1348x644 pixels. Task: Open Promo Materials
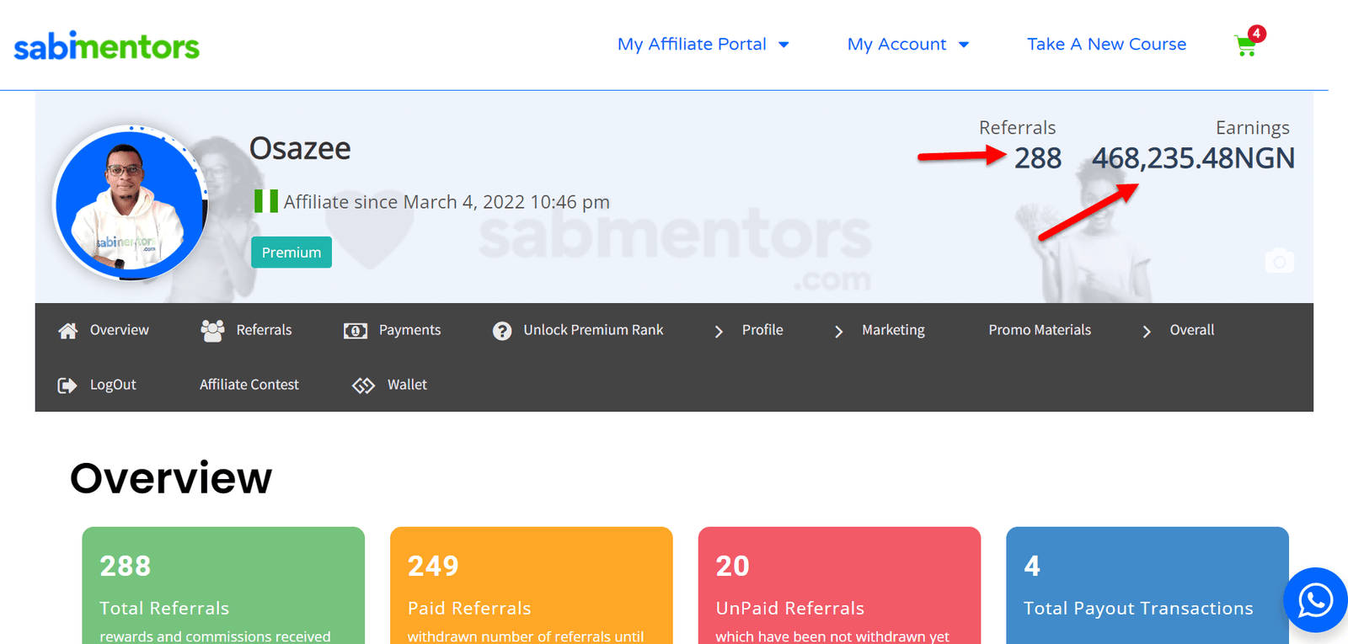[1040, 330]
